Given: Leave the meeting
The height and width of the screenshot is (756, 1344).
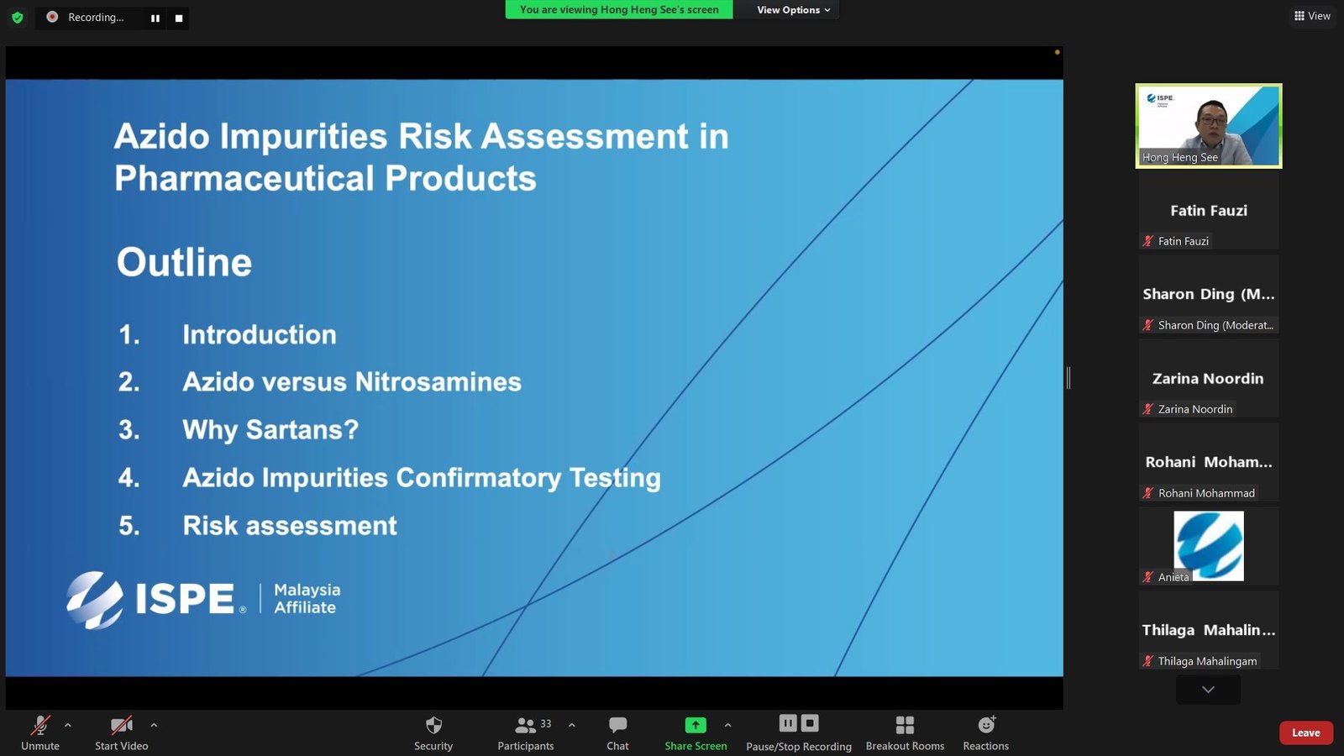Looking at the screenshot, I should click(1305, 732).
